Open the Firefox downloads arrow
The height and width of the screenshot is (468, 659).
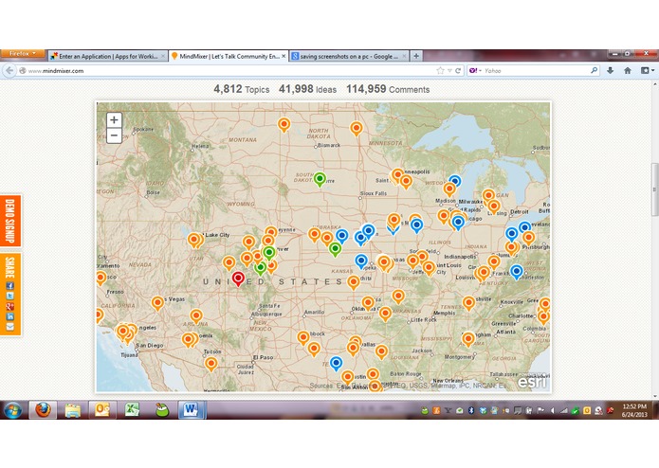(611, 70)
